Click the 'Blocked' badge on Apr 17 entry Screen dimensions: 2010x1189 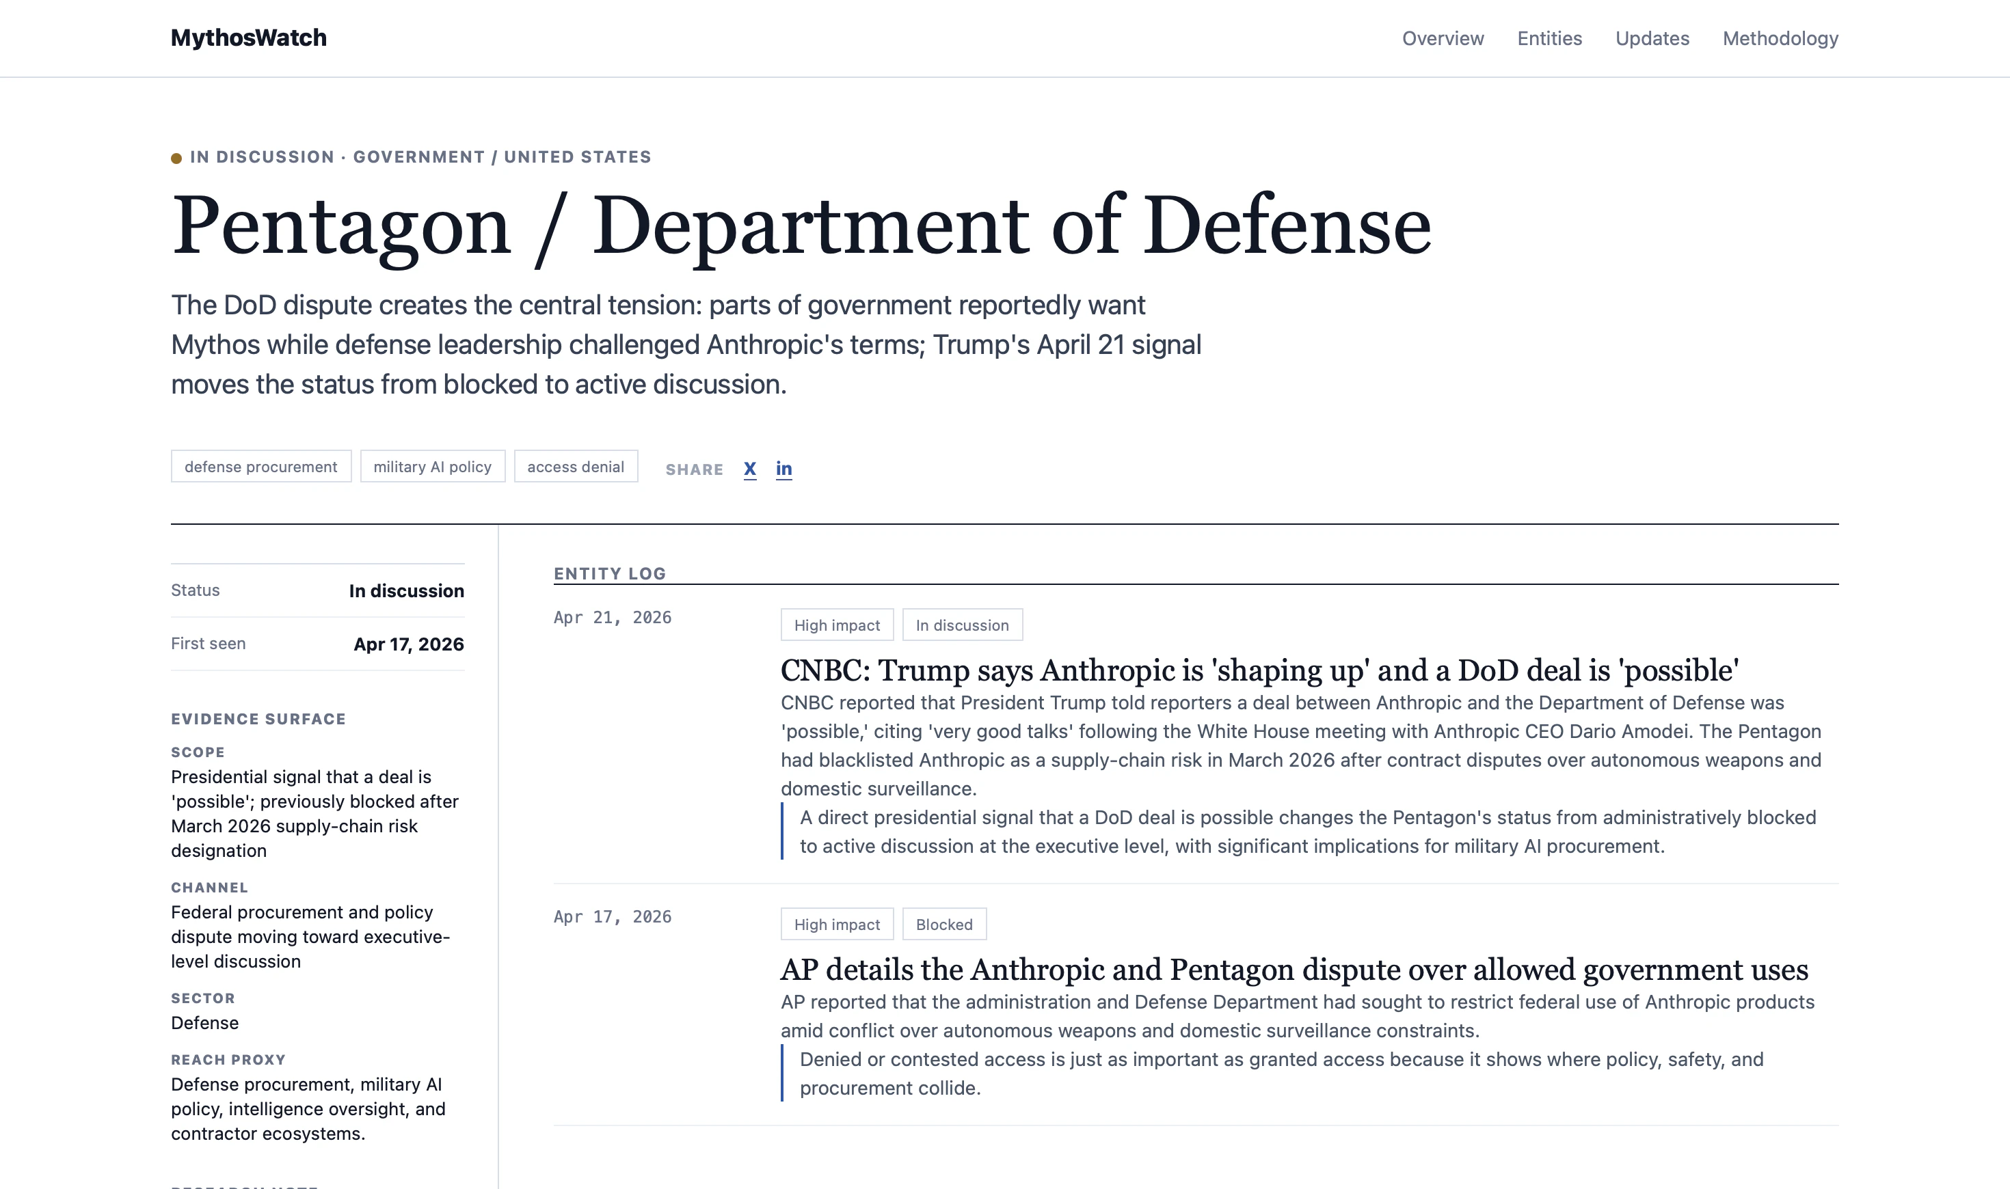[x=943, y=925]
